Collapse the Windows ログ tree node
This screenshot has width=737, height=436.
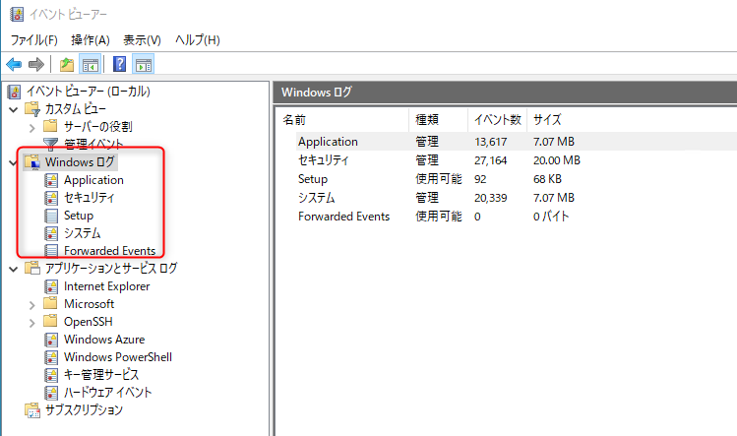pos(14,163)
